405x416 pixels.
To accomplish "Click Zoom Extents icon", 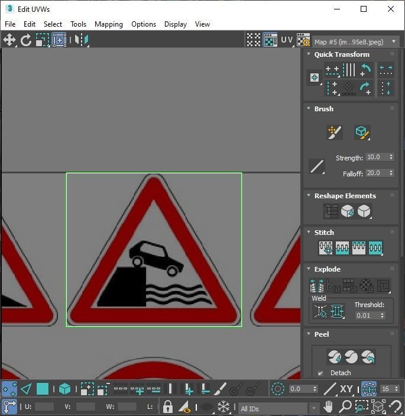I will point(378,406).
